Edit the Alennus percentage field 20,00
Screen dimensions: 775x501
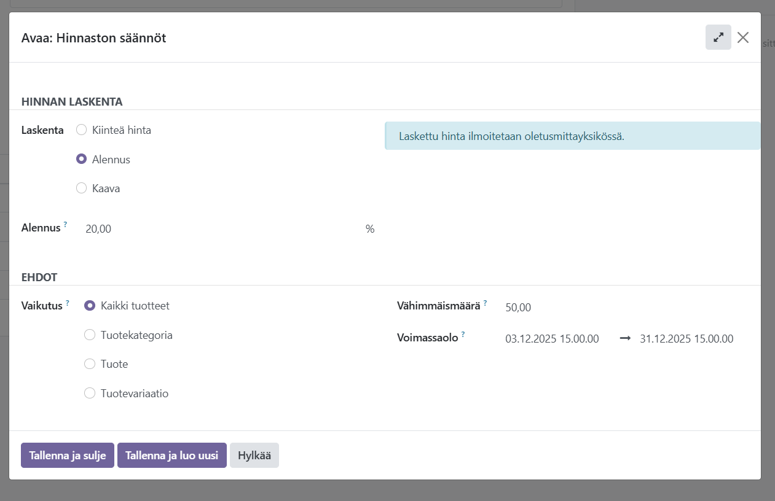tap(221, 229)
